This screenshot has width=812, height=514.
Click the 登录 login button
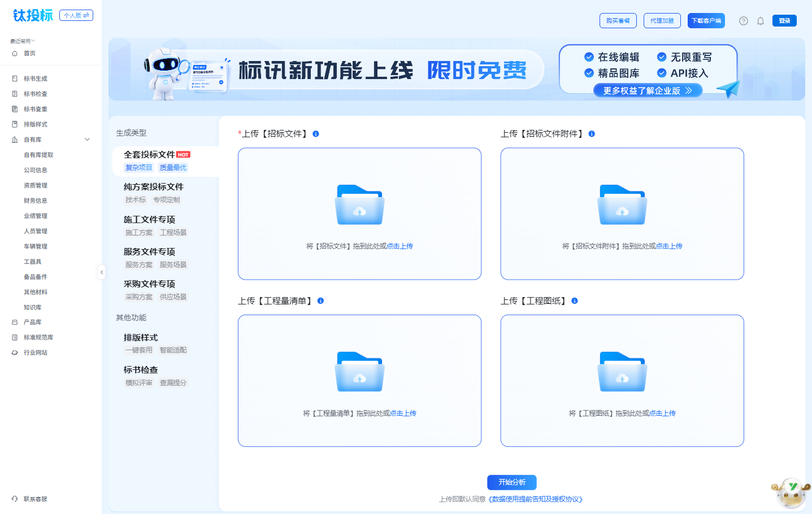[784, 21]
